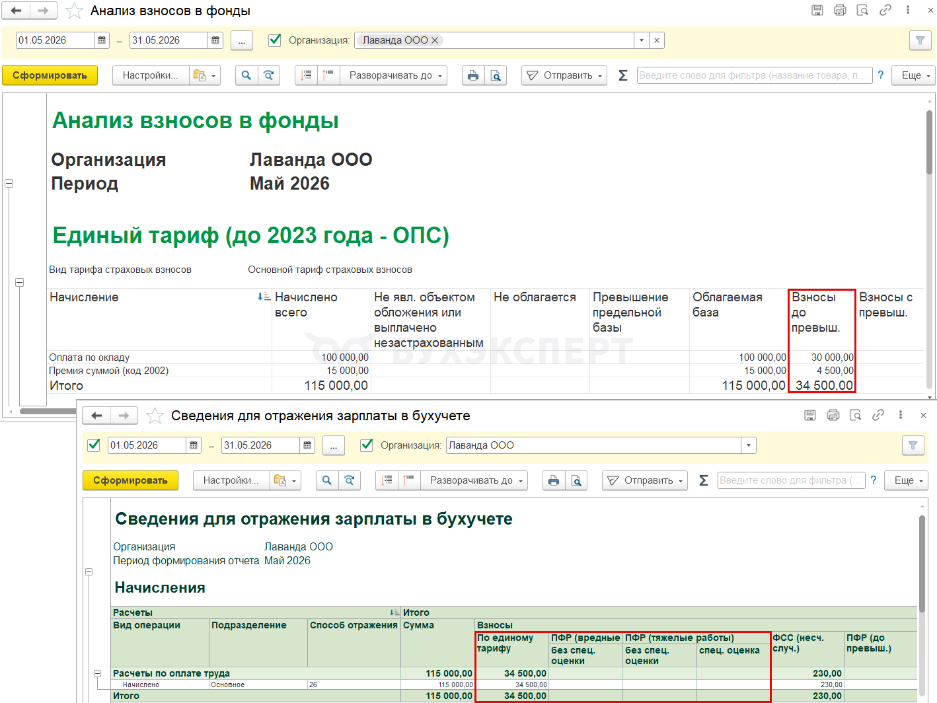Save the Сведения report using its diskette icon
This screenshot has height=703, width=937.
click(810, 415)
